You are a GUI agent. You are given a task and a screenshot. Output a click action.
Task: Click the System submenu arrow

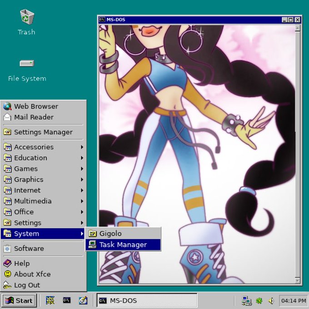[82, 234]
